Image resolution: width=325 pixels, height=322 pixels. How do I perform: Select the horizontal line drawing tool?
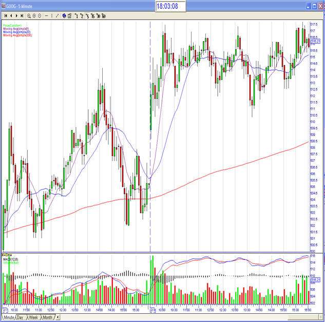point(46,16)
